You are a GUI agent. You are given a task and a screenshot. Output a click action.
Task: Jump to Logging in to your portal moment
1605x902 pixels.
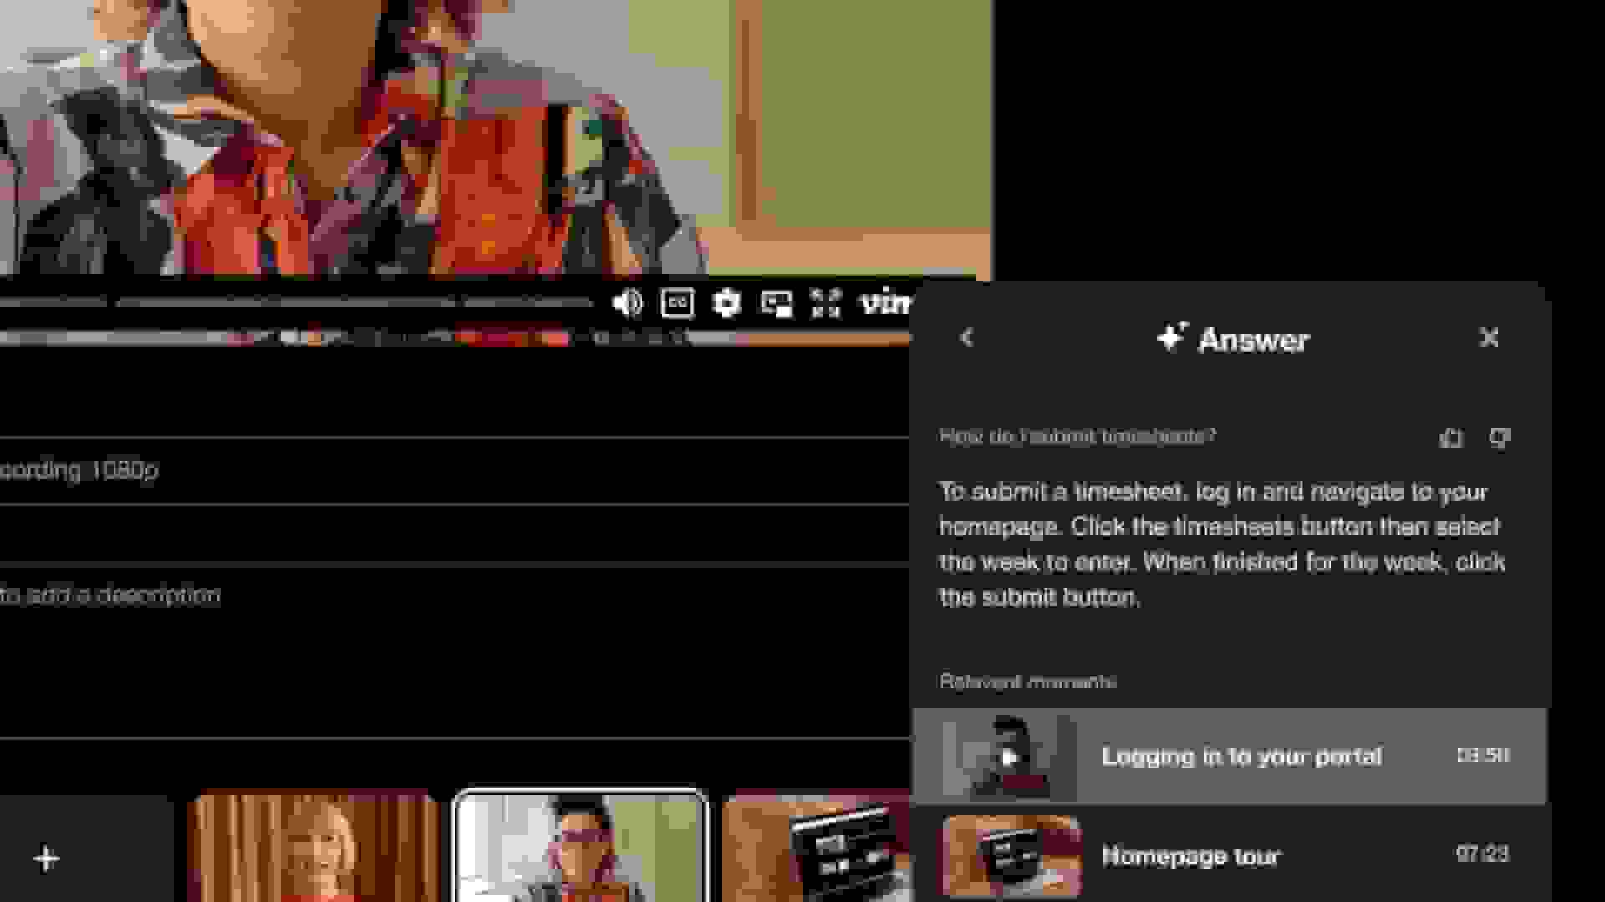1241,756
